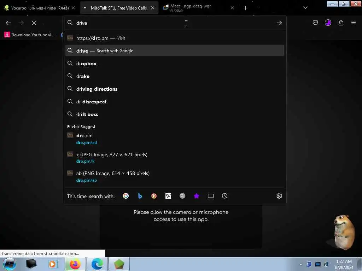Expand the list all tabs chevron
Screen dimensions: 362x271
coord(305,8)
